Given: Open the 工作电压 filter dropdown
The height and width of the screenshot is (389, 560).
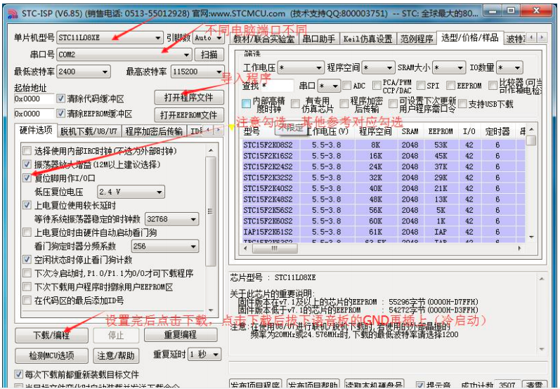Looking at the screenshot, I should coord(300,67).
